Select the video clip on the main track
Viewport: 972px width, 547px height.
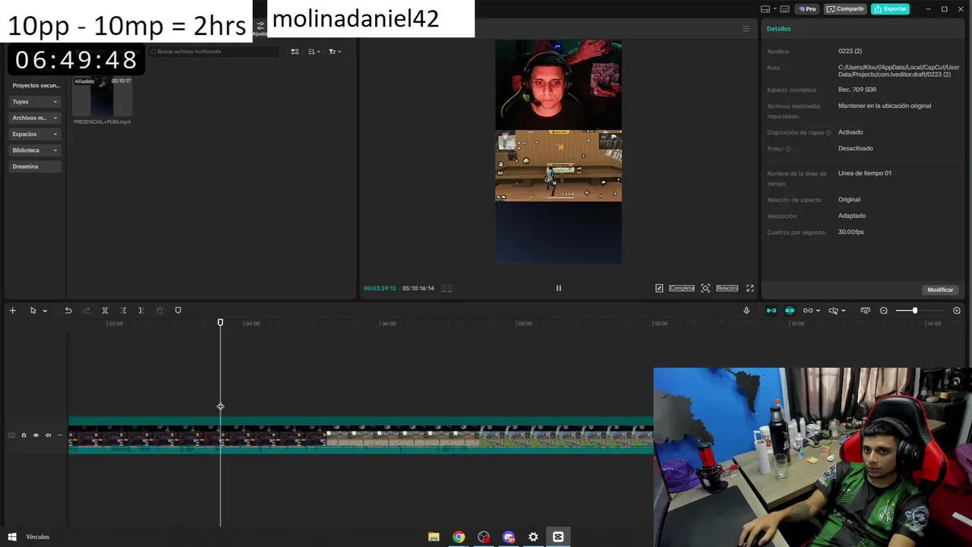coord(361,435)
